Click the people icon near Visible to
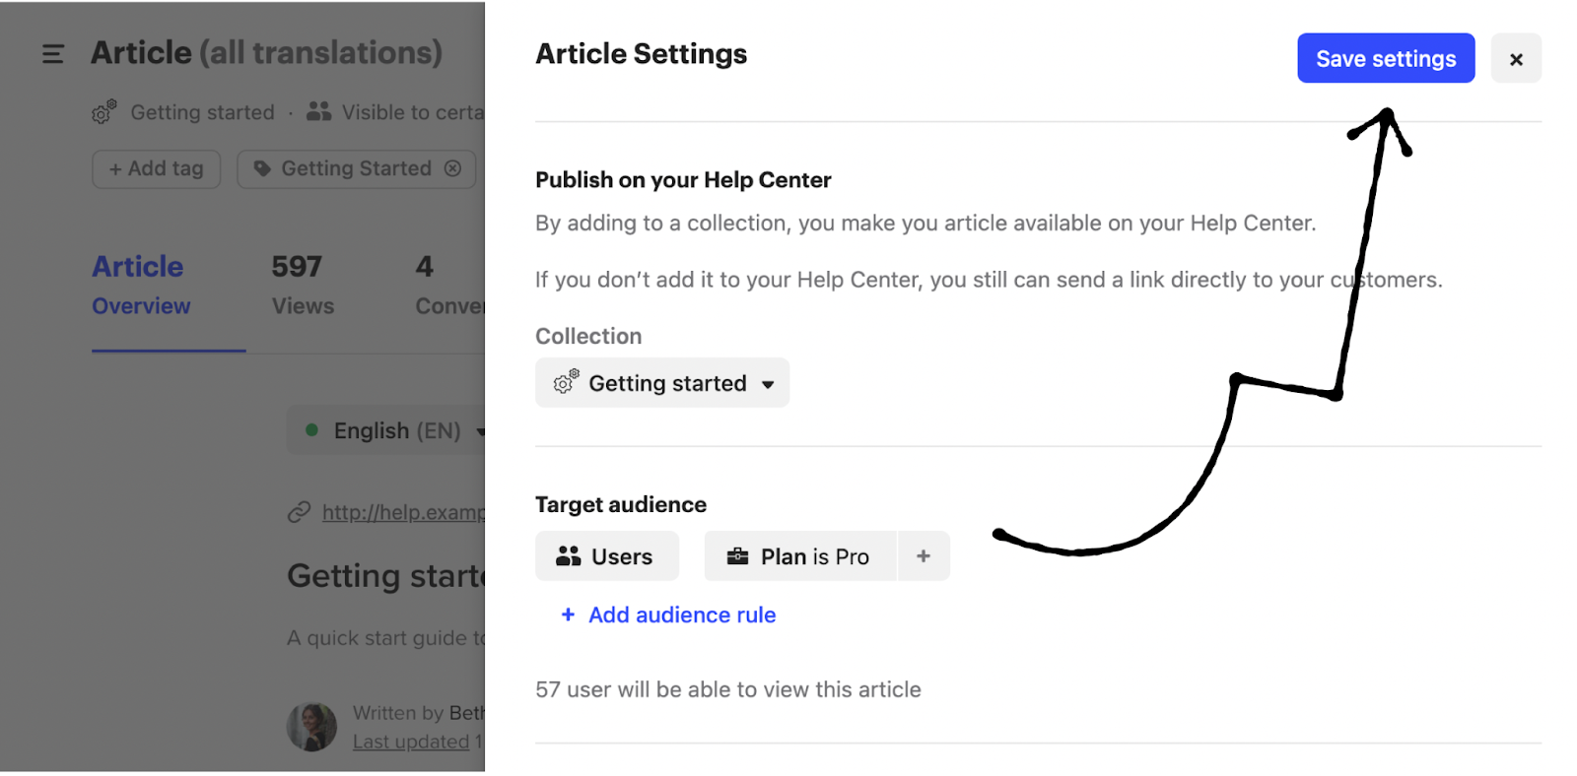Screen dimensions: 1577x776 [x=318, y=111]
